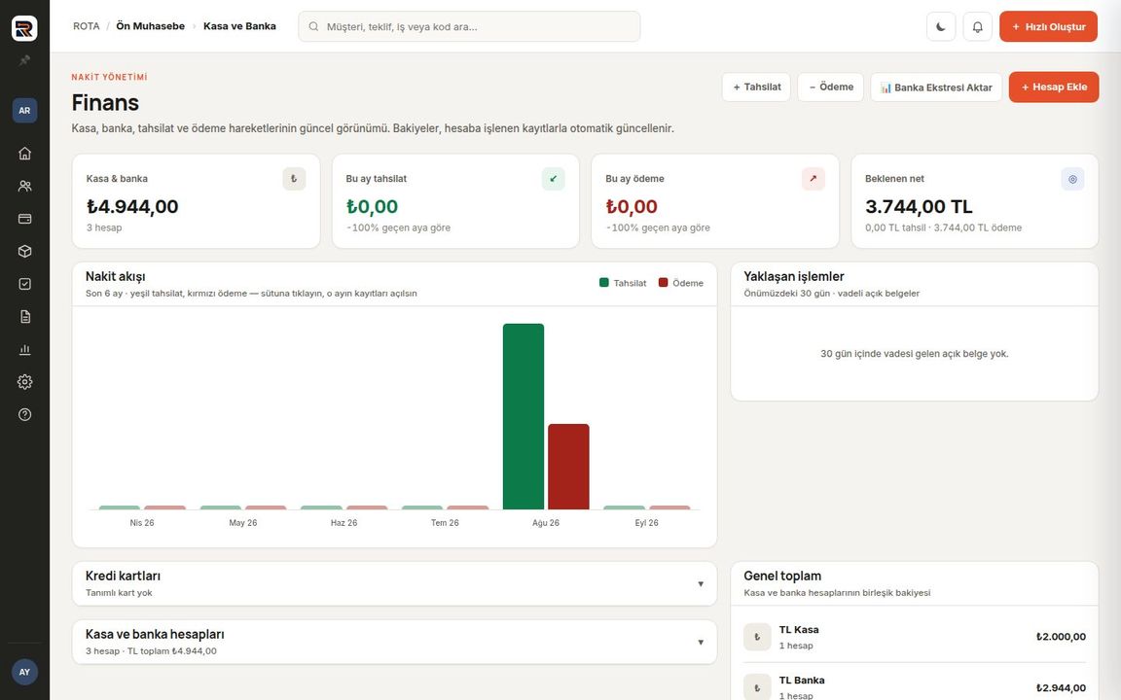Expand the Kredi kartları section
The height and width of the screenshot is (700, 1121).
[395, 583]
